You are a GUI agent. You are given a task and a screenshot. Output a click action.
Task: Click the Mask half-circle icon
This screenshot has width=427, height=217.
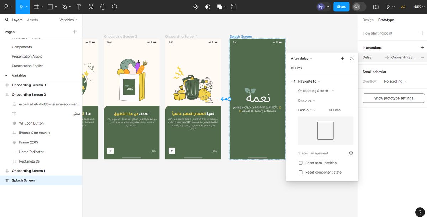click(208, 7)
